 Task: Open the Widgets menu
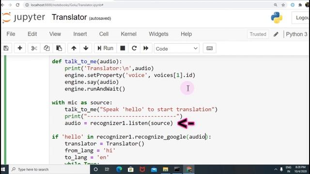coord(158,34)
